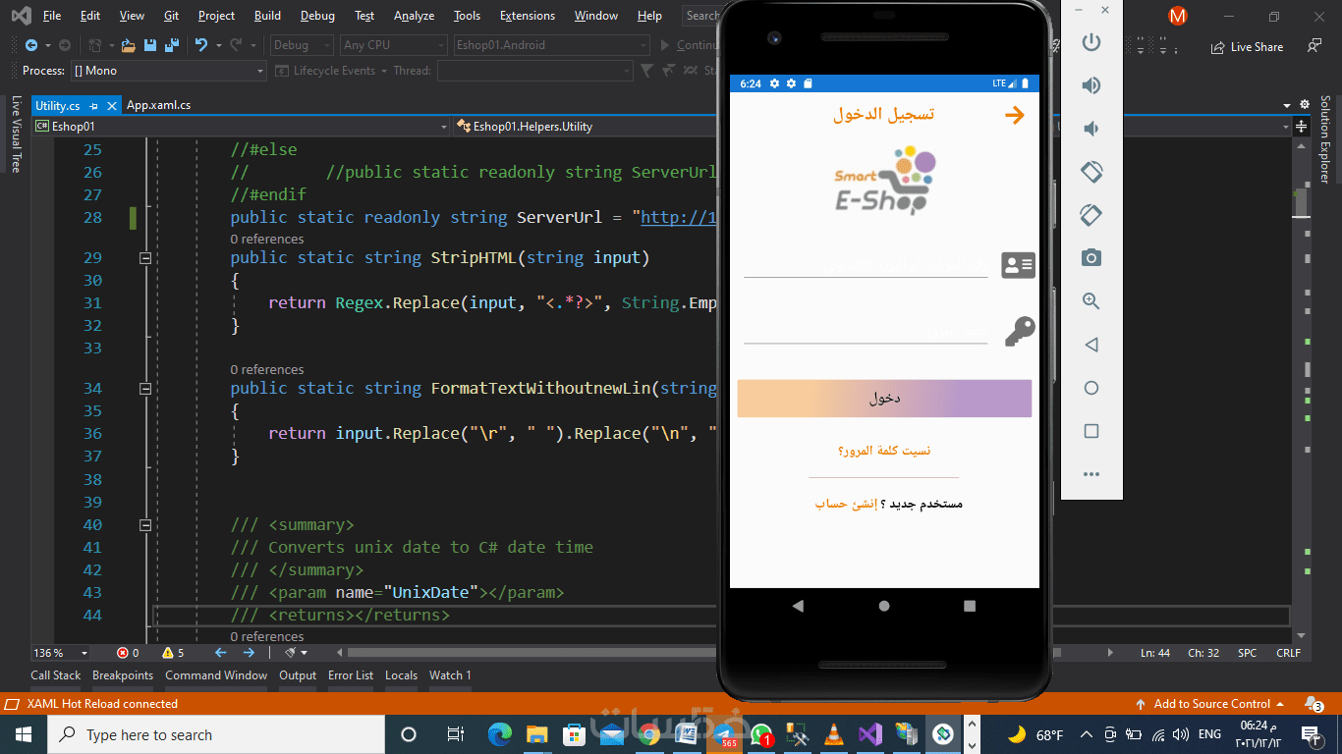Open the Live Visual Tree side tab
The image size is (1342, 754).
16,134
